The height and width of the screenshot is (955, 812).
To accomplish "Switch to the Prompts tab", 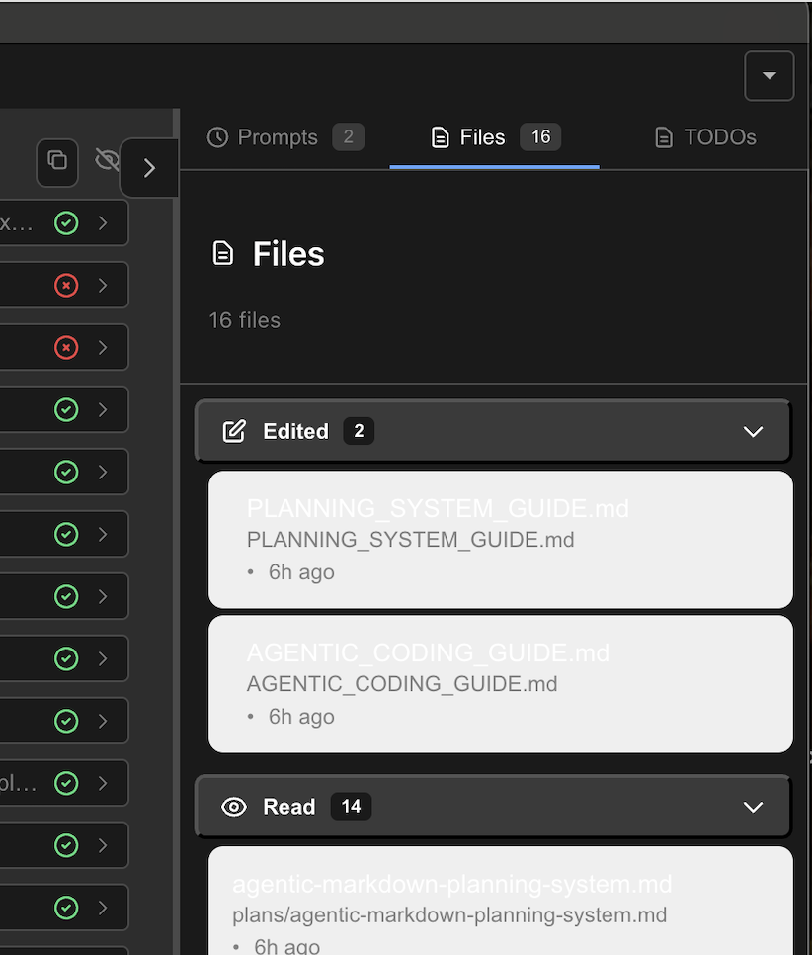I will pyautogui.click(x=285, y=137).
